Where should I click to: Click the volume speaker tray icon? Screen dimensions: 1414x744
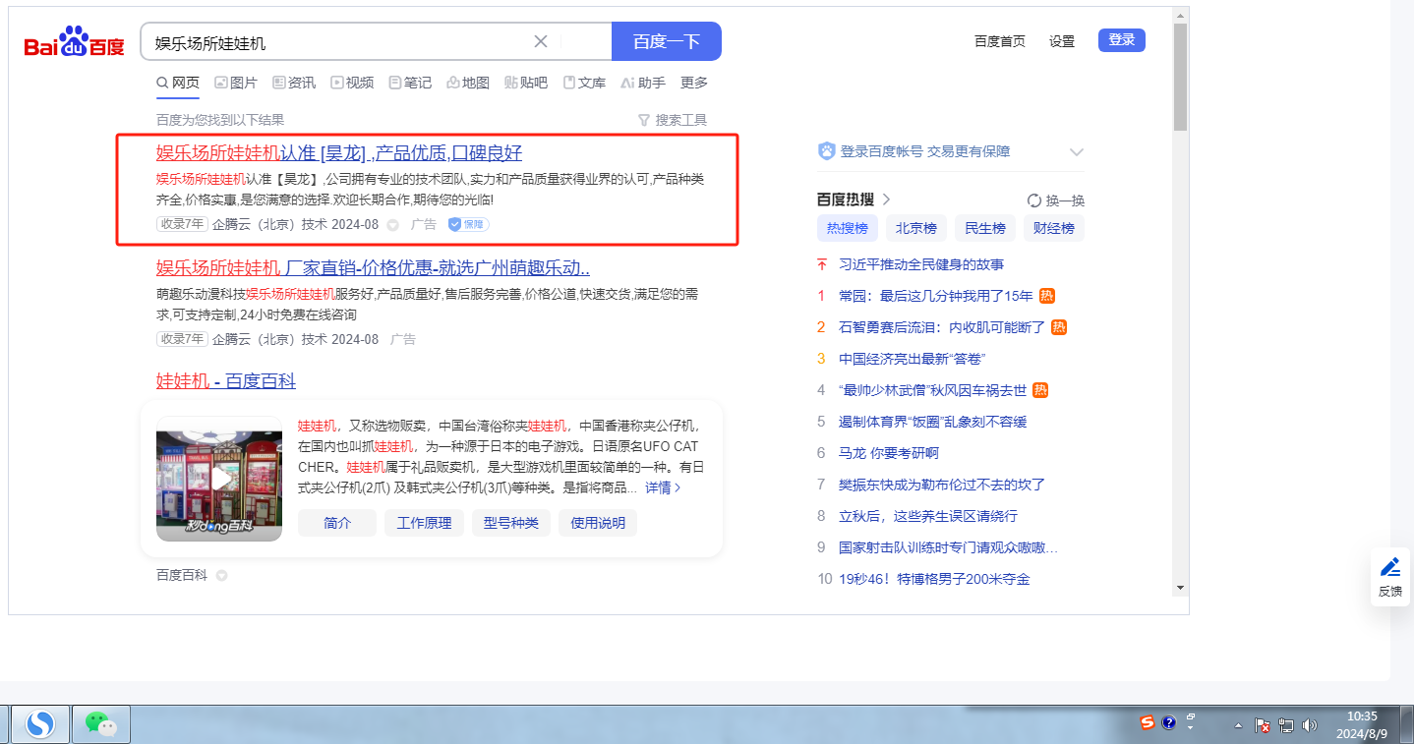click(x=1309, y=725)
